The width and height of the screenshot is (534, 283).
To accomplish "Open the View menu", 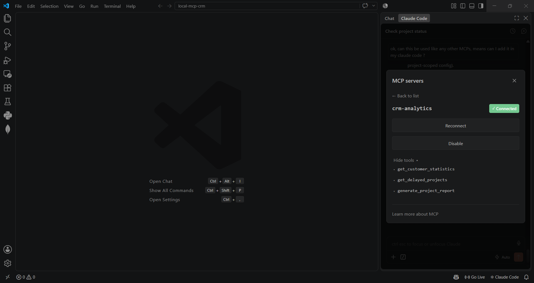I will pyautogui.click(x=69, y=6).
